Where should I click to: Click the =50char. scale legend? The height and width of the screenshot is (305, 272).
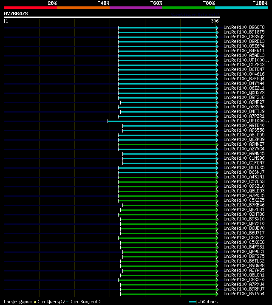(204, 302)
